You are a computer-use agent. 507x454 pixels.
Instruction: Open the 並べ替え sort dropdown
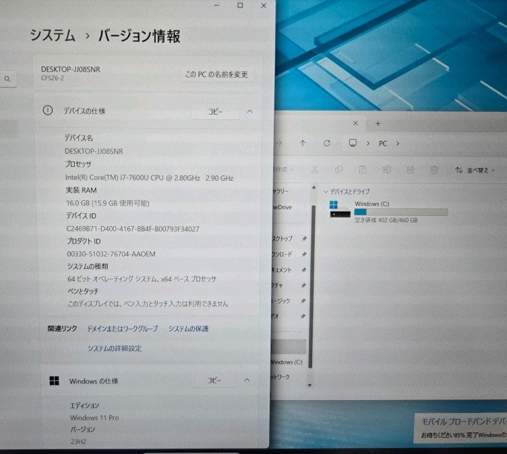(475, 170)
